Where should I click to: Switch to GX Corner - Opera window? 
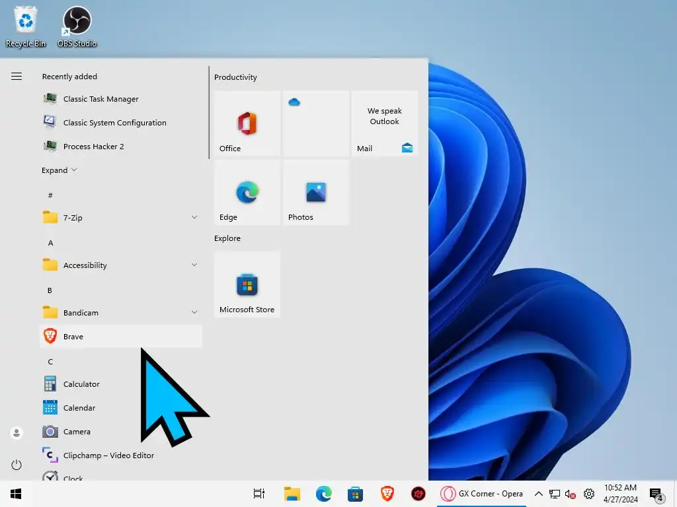tap(481, 494)
